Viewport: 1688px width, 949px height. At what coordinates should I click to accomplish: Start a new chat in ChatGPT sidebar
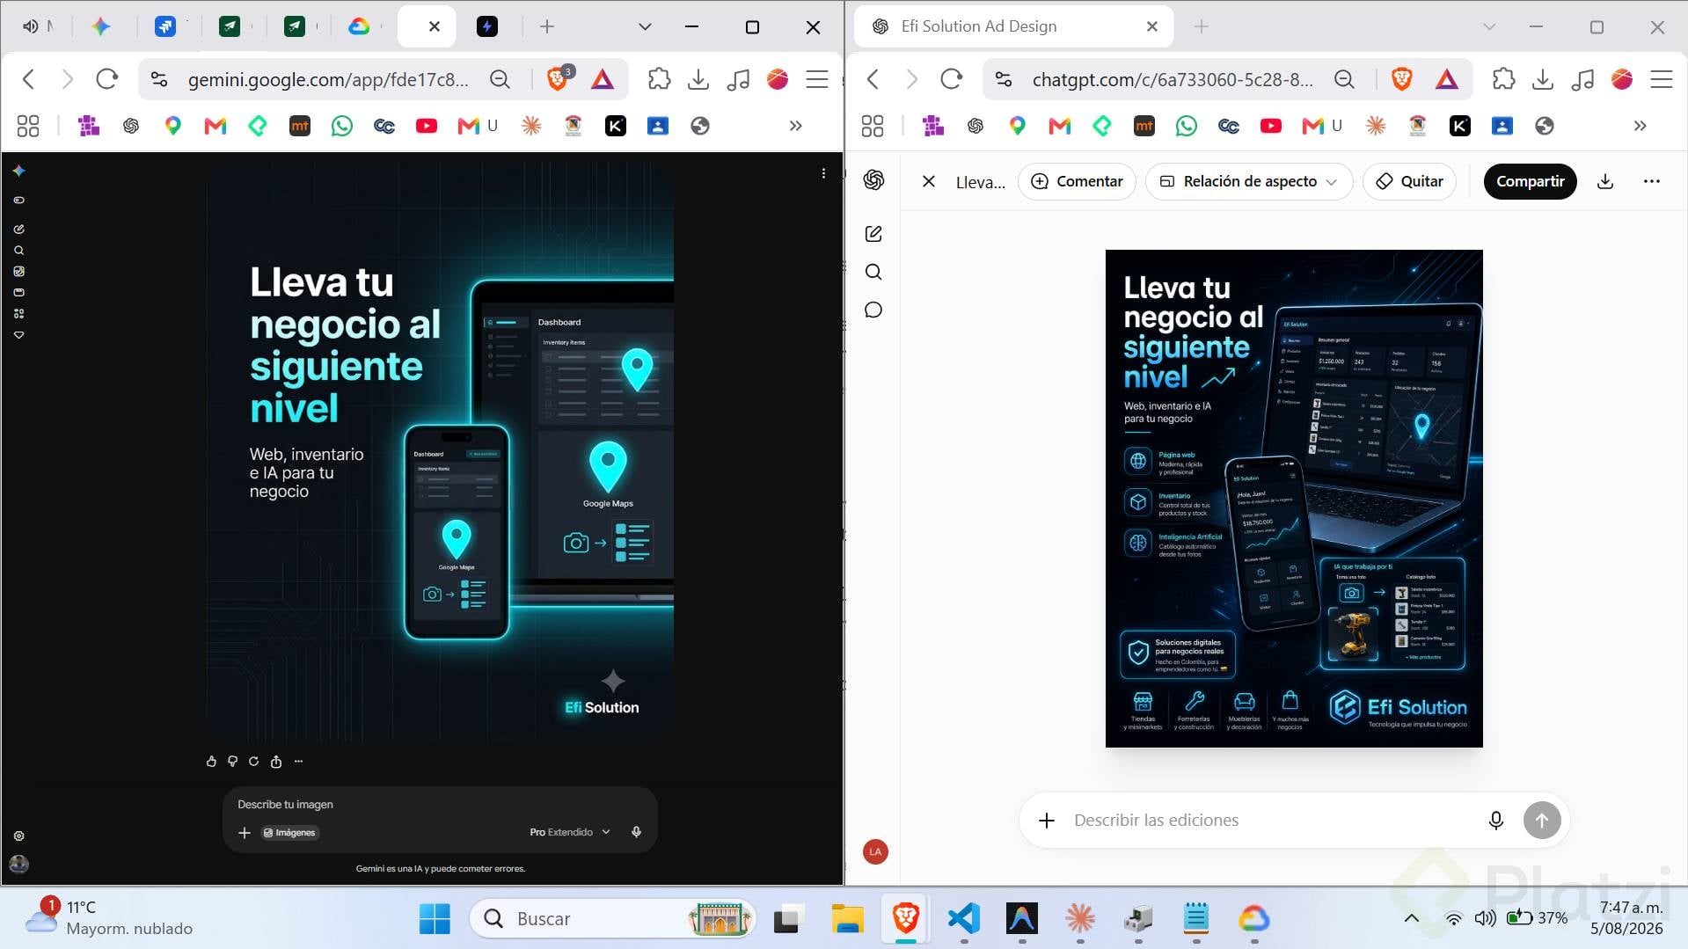tap(873, 234)
